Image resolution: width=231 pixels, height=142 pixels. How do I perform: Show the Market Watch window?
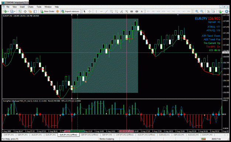click(20, 11)
